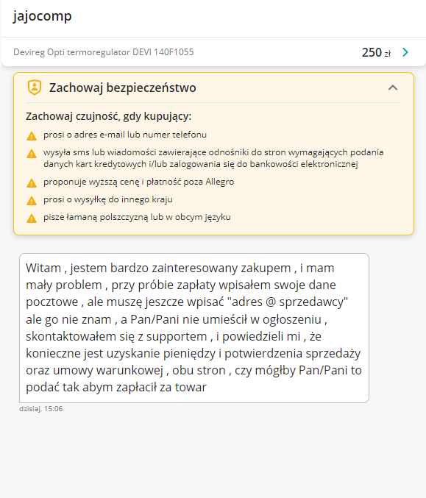Viewport: 426px width, 498px height.
Task: Click the shield icon beside Zachowaj bezpieczeństwo
Action: [x=35, y=88]
